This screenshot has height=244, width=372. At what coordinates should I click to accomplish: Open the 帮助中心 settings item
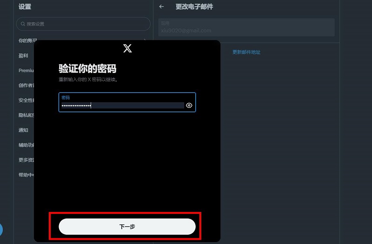[26, 175]
